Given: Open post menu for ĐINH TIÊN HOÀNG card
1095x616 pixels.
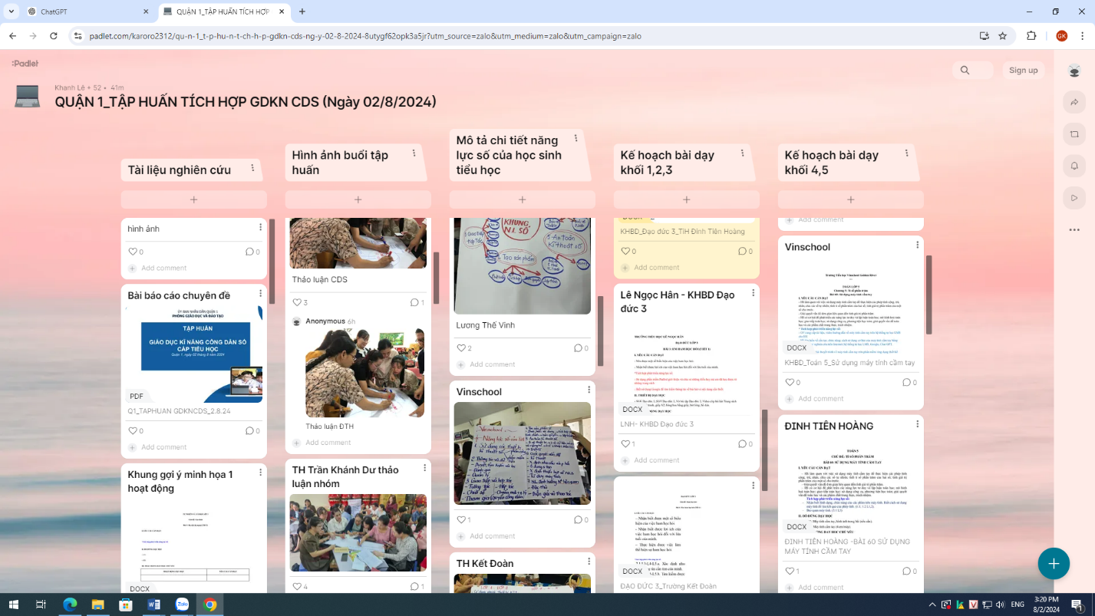Looking at the screenshot, I should click(917, 424).
